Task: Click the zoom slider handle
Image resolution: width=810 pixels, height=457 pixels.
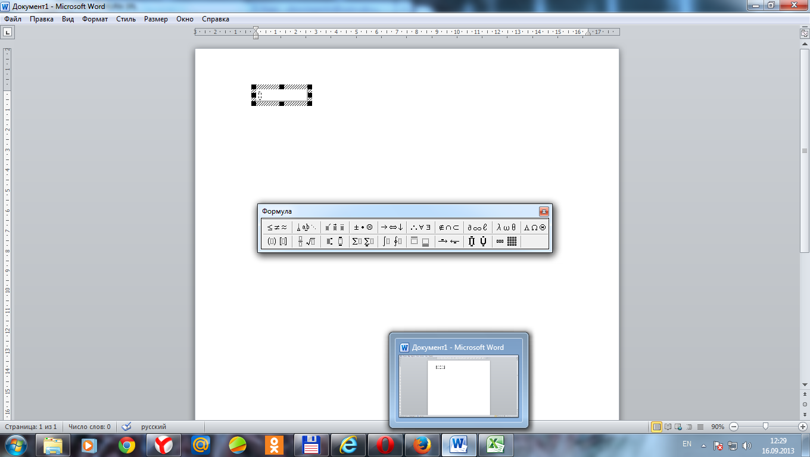Action: (x=765, y=427)
